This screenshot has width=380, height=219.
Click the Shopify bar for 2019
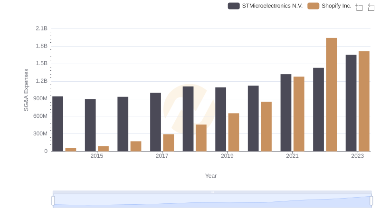pos(234,132)
